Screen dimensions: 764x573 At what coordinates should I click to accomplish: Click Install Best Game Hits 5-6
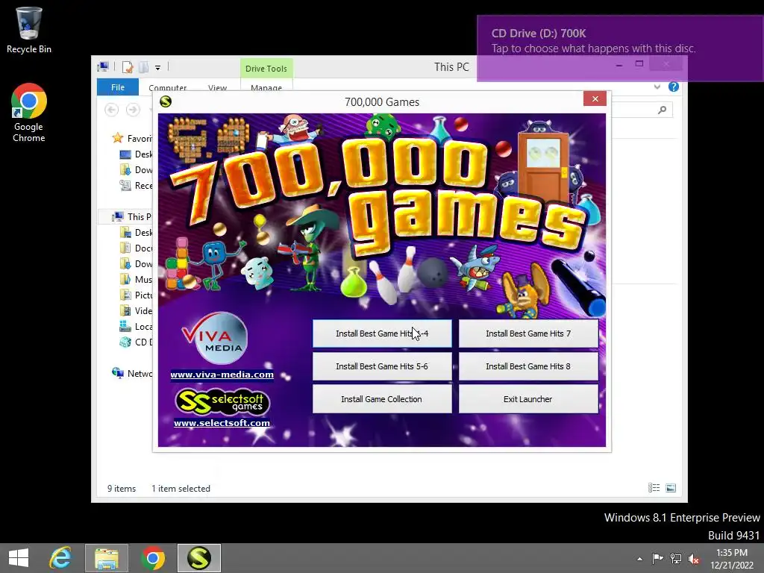click(x=382, y=366)
